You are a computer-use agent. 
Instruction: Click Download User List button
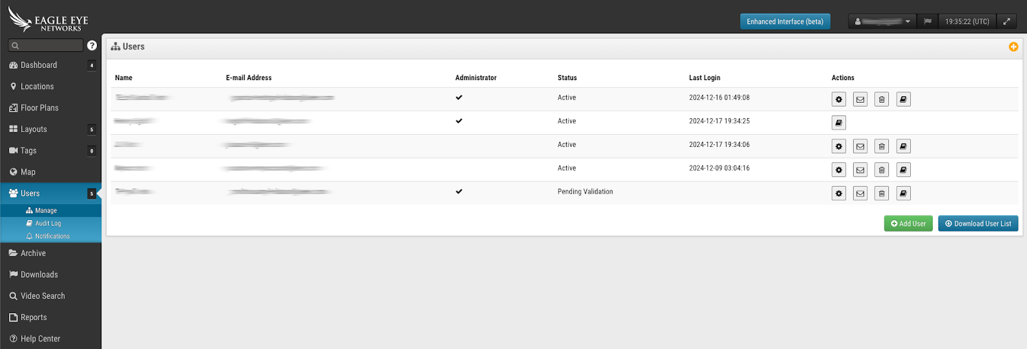point(978,223)
